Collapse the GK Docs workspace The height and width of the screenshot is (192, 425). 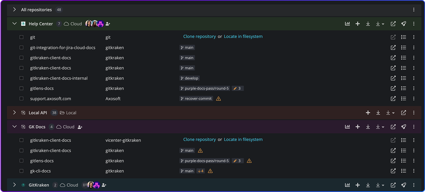tap(14, 127)
